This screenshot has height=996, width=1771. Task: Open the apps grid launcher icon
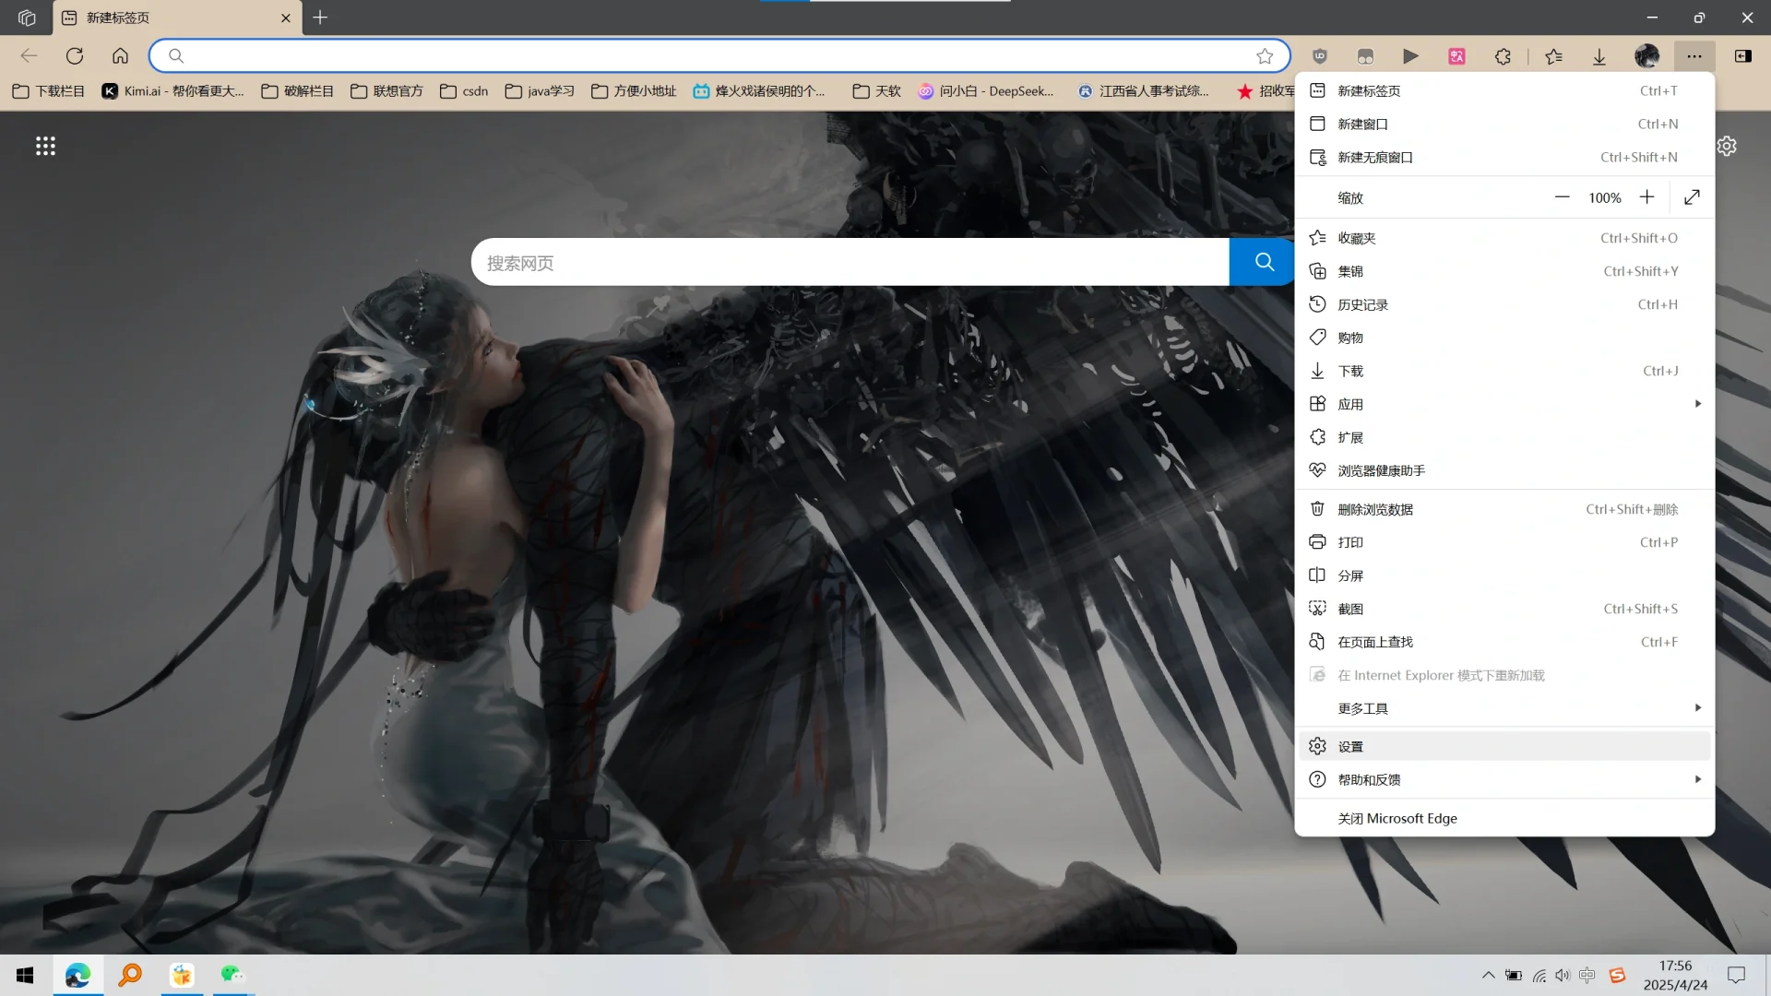45,146
